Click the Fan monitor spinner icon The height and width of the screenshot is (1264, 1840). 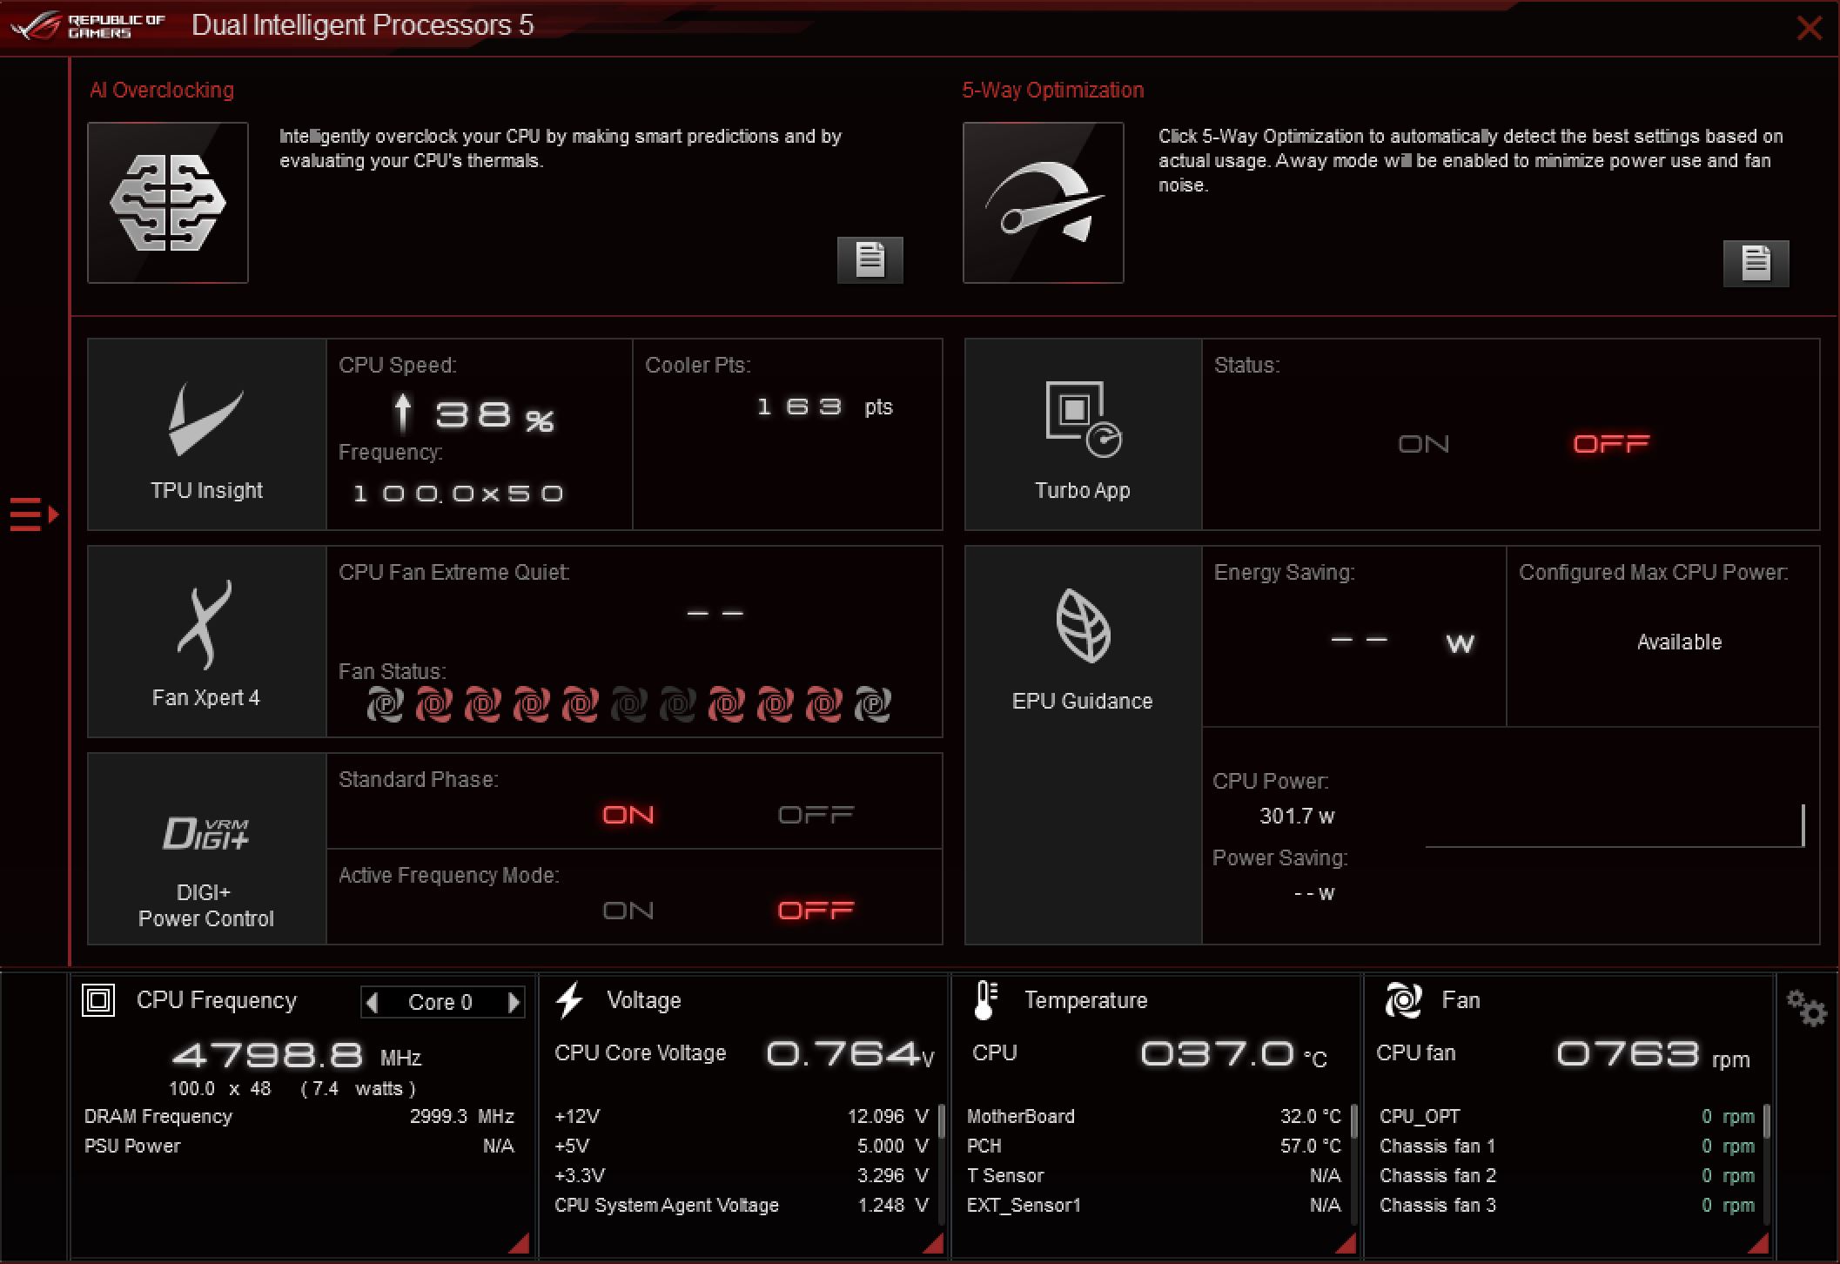[x=1403, y=1000]
